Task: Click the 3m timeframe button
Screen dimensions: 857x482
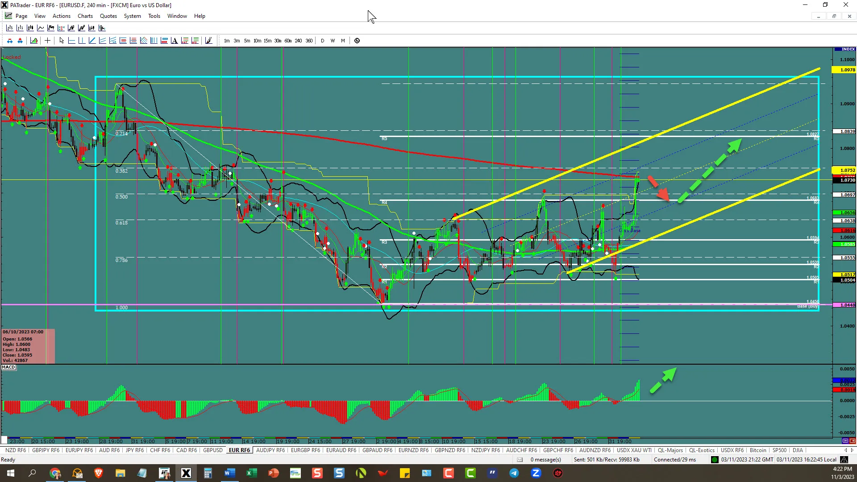Action: 237,41
